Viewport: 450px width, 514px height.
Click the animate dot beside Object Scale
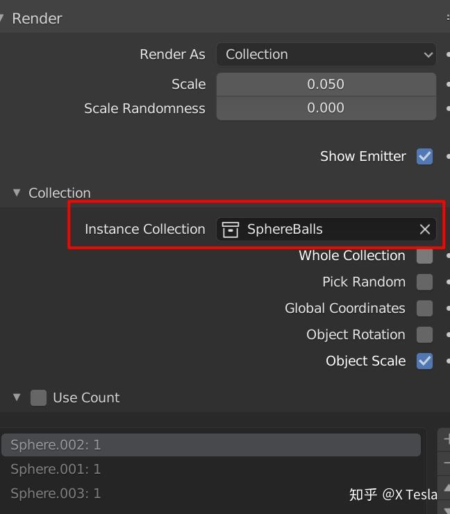pyautogui.click(x=448, y=361)
